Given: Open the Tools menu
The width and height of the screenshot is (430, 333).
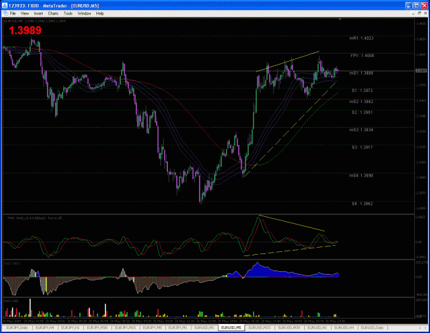Looking at the screenshot, I should click(x=68, y=14).
